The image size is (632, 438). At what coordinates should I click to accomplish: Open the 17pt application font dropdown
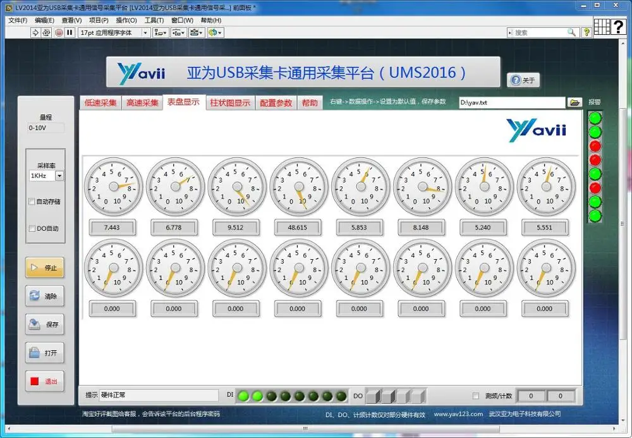(147, 32)
